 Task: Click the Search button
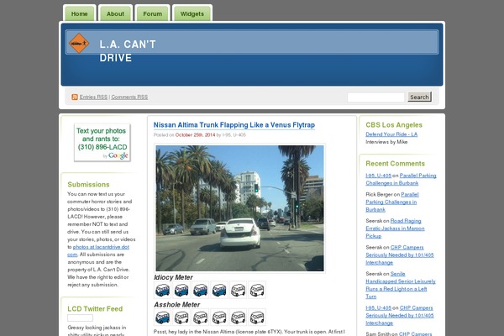coord(419,97)
